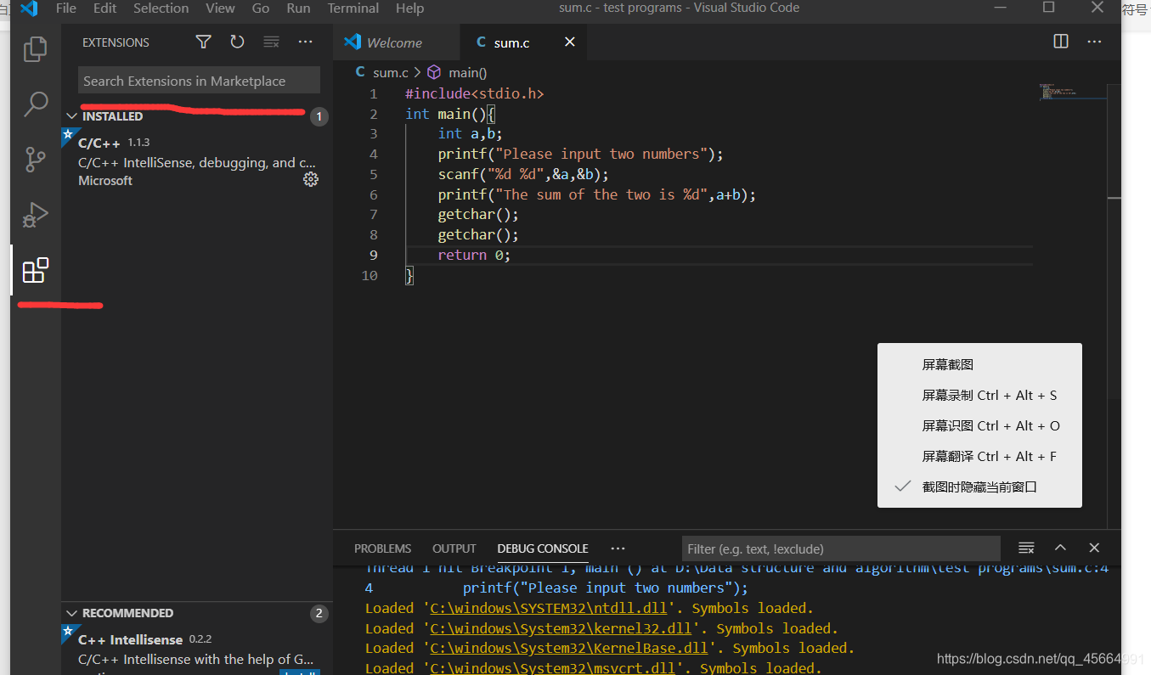The image size is (1151, 675).
Task: Open the File menu
Action: point(65,8)
